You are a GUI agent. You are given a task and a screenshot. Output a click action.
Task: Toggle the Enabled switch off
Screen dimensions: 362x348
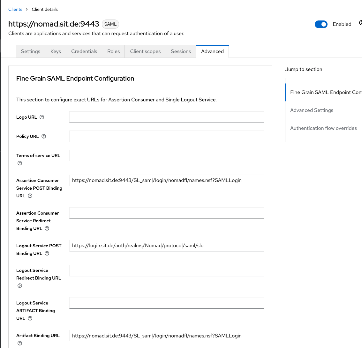321,24
